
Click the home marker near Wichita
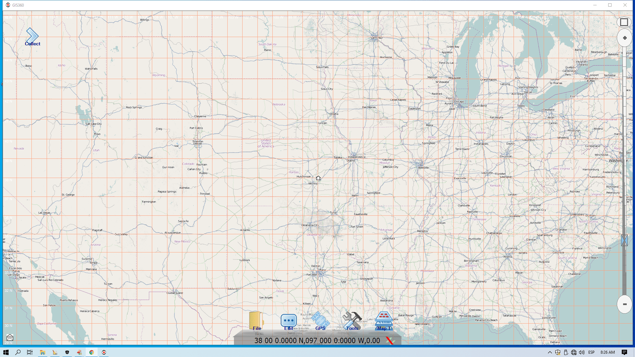pyautogui.click(x=318, y=178)
